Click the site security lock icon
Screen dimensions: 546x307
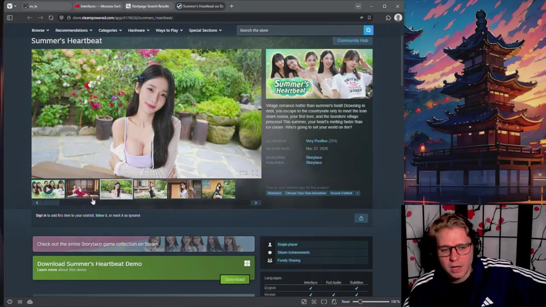click(x=68, y=17)
